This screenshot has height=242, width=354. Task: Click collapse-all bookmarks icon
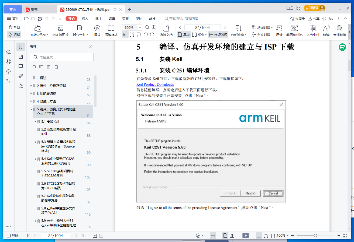41,67
